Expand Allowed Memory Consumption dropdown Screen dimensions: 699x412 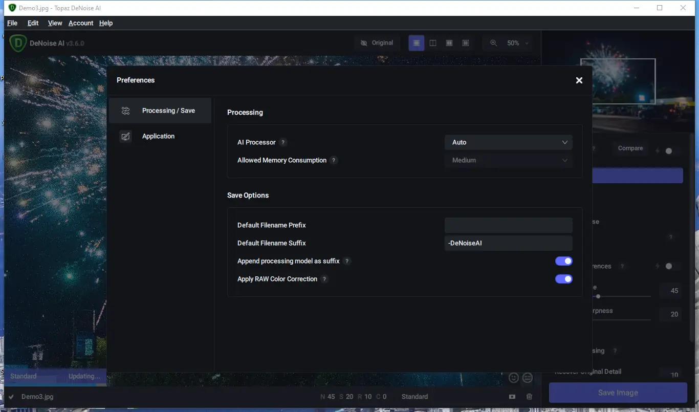click(x=509, y=160)
